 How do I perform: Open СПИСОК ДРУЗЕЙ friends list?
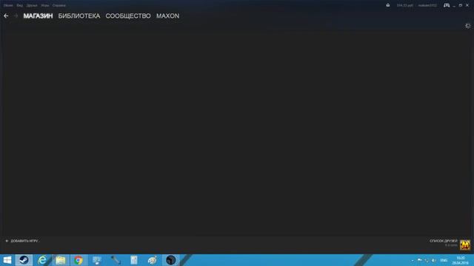[x=444, y=241]
